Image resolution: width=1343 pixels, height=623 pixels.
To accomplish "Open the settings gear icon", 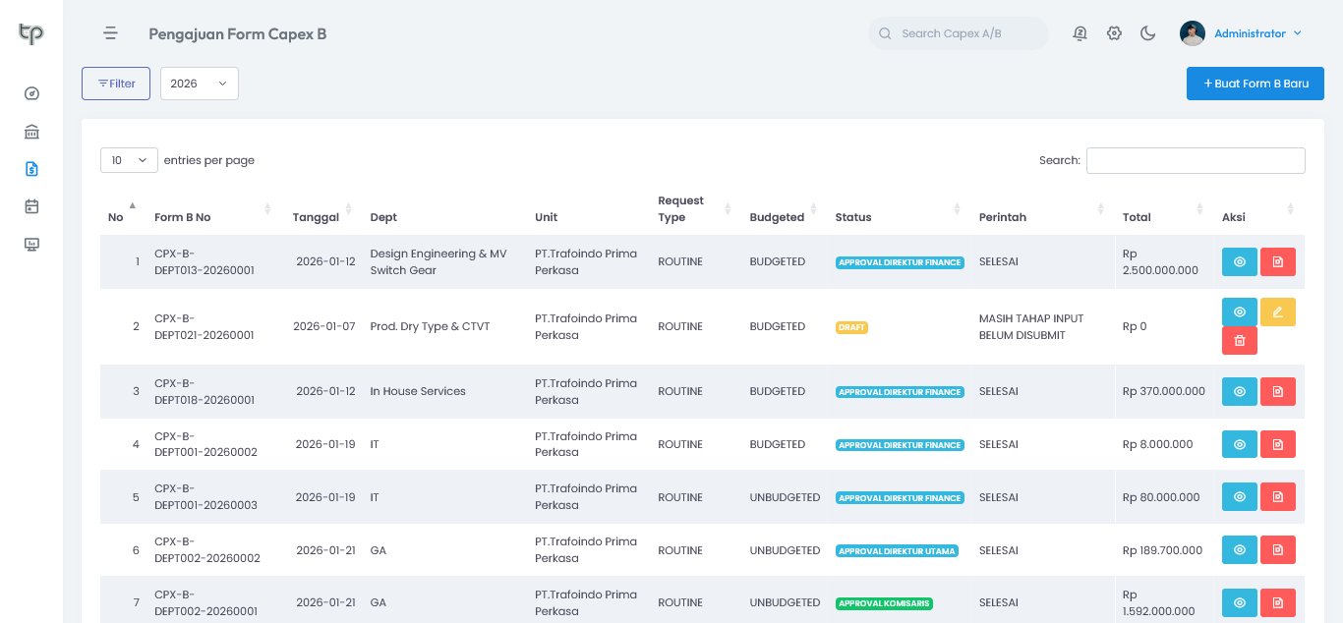I will click(1114, 33).
